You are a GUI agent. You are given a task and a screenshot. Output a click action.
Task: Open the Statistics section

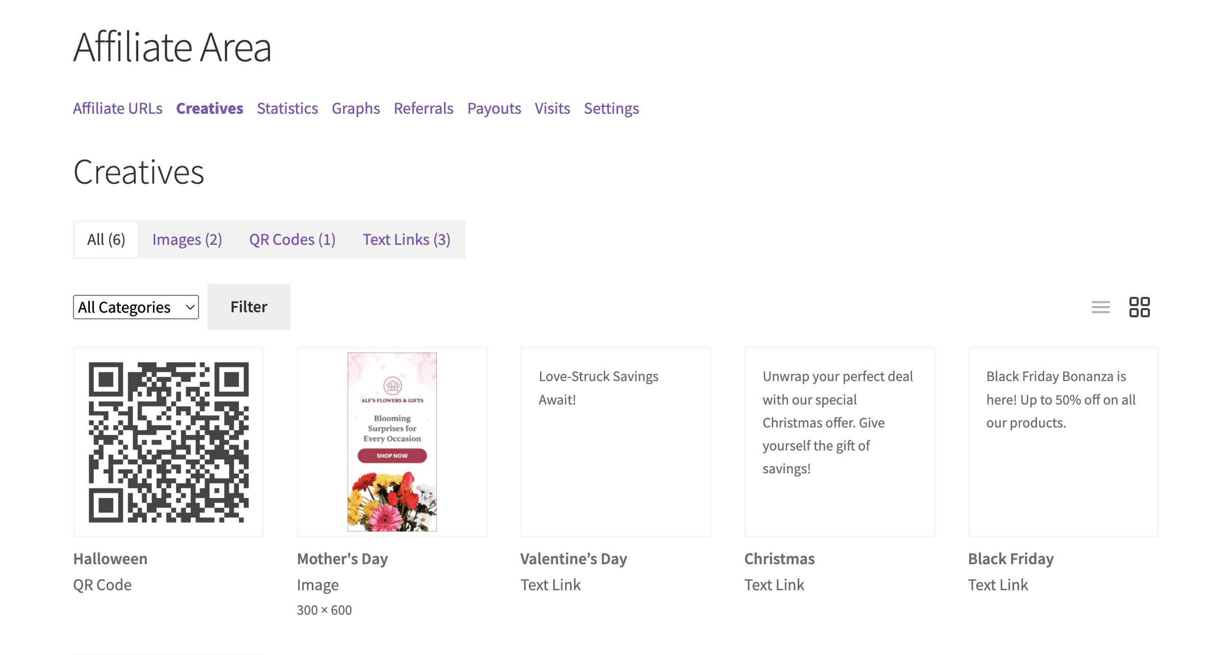(x=287, y=108)
